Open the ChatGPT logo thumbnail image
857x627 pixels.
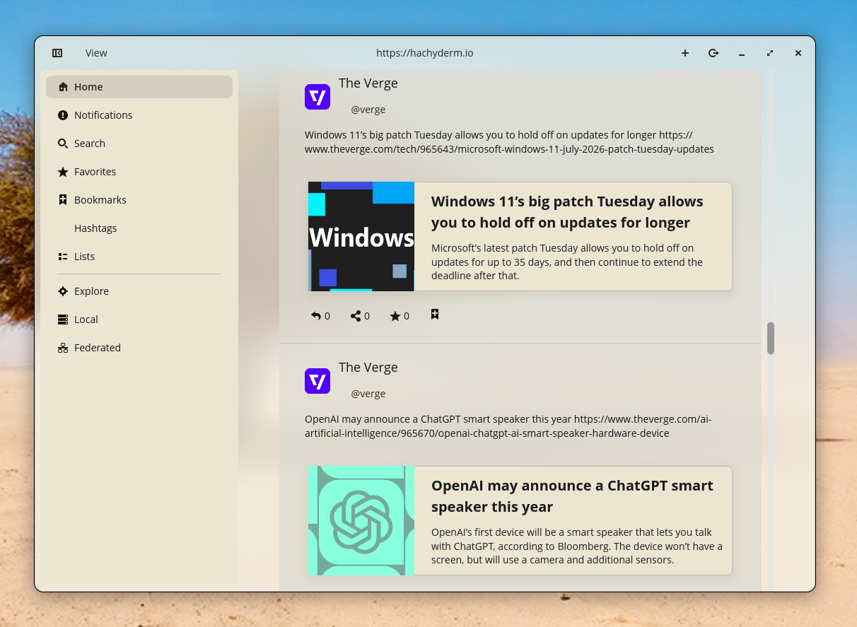(361, 520)
